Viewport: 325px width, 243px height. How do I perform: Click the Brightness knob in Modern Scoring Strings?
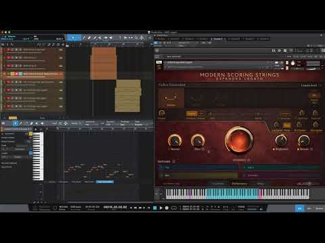point(281,140)
